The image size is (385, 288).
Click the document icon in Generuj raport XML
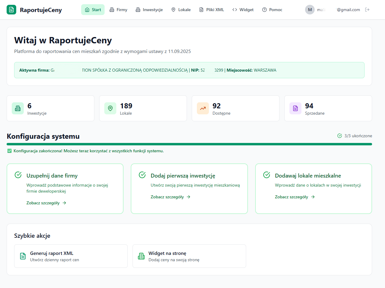23,256
